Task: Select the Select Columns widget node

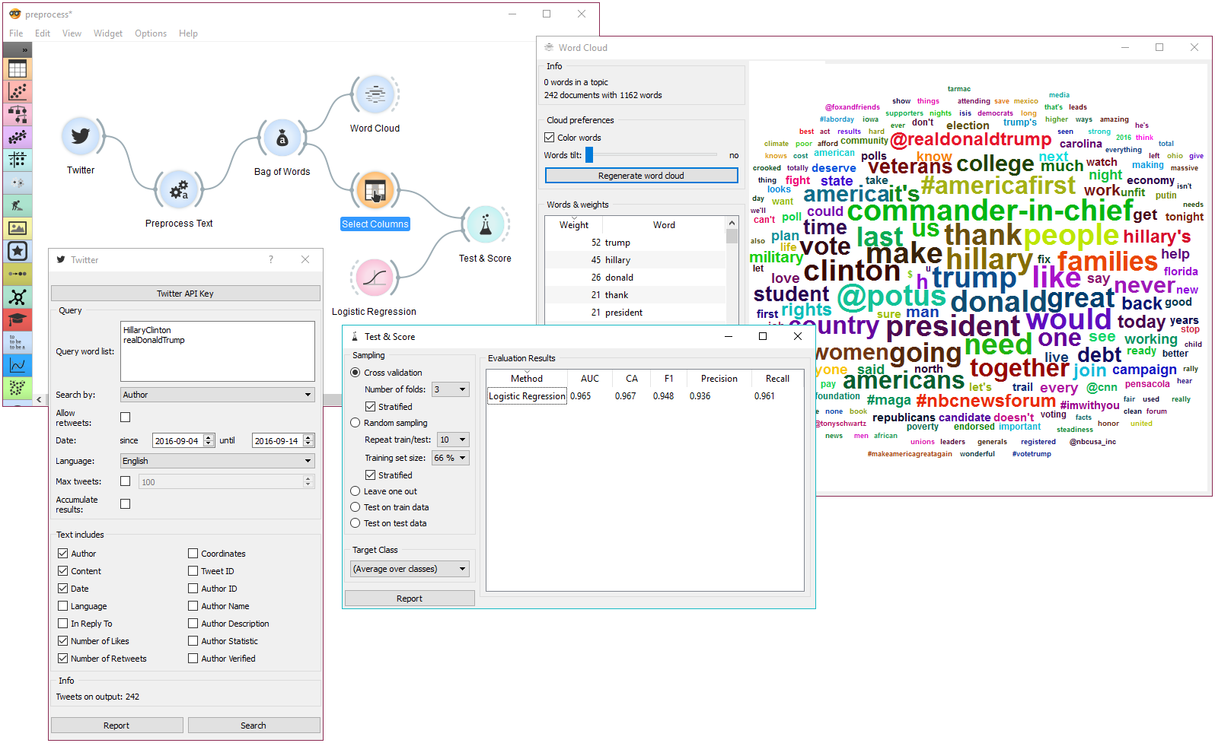Action: coord(375,190)
